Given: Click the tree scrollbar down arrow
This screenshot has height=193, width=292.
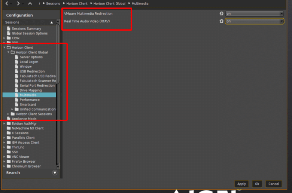Looking at the screenshot, I should [58, 166].
